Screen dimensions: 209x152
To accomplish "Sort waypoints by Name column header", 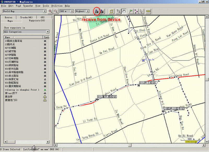I will pyautogui.click(x=23, y=37).
